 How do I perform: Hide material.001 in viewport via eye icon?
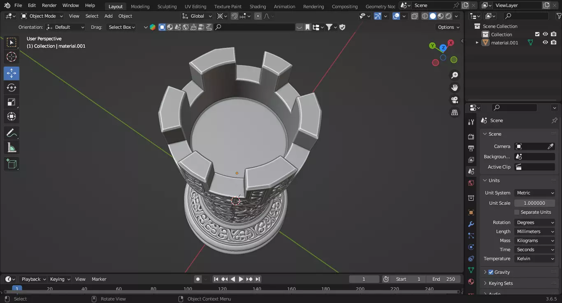545,43
